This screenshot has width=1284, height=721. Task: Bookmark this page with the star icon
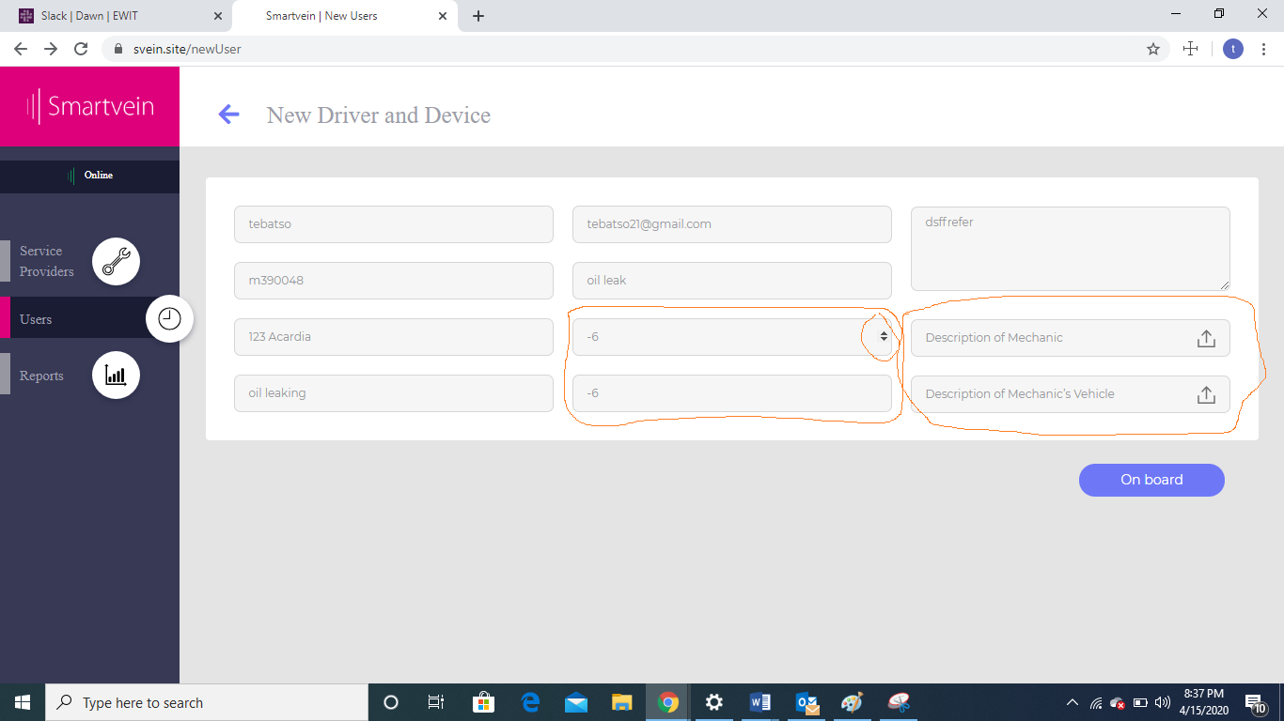point(1153,49)
